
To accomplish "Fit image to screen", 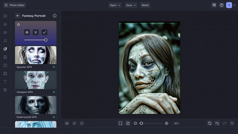I will [121, 123].
